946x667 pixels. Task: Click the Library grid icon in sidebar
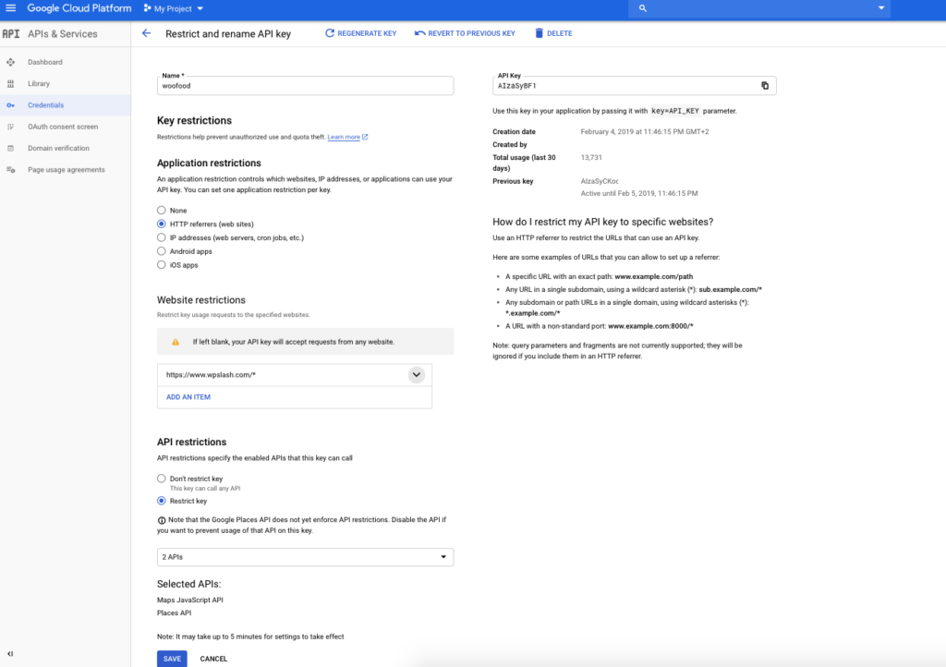point(10,84)
